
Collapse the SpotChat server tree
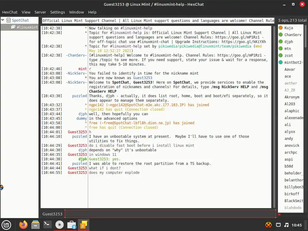[2, 20]
